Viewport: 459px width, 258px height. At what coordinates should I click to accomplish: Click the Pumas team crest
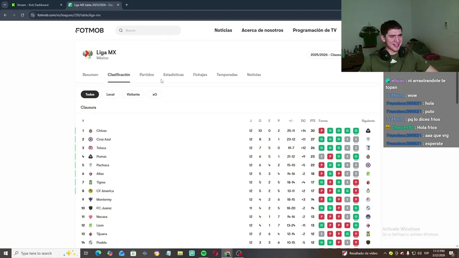tap(90, 157)
